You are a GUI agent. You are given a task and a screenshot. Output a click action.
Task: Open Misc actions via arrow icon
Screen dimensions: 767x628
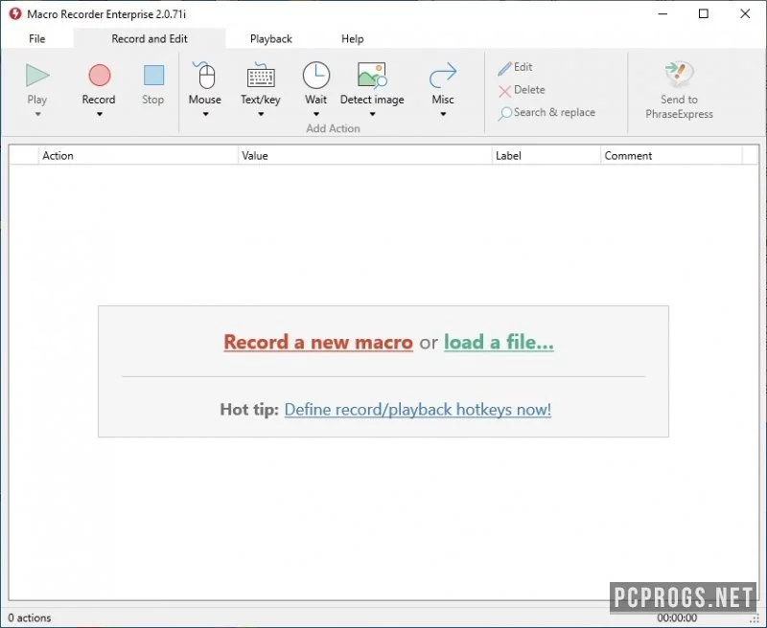coord(443,76)
